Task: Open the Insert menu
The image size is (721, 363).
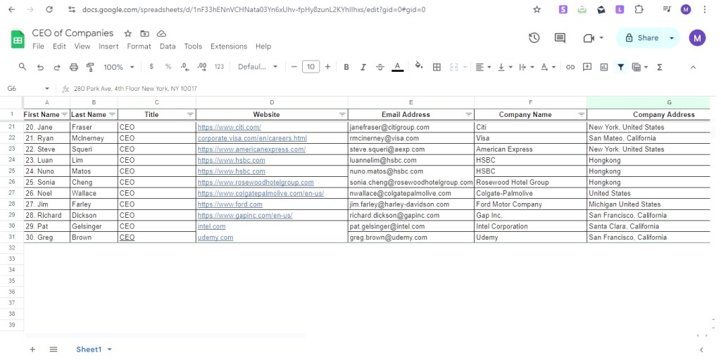Action: click(108, 46)
